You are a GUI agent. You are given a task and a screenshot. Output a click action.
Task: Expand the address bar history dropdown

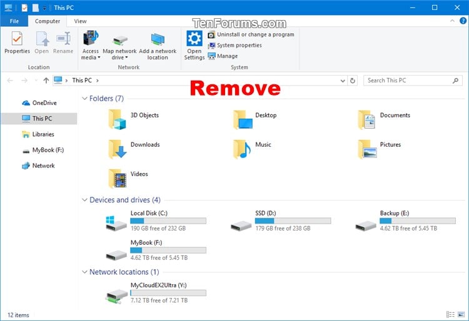(x=343, y=81)
